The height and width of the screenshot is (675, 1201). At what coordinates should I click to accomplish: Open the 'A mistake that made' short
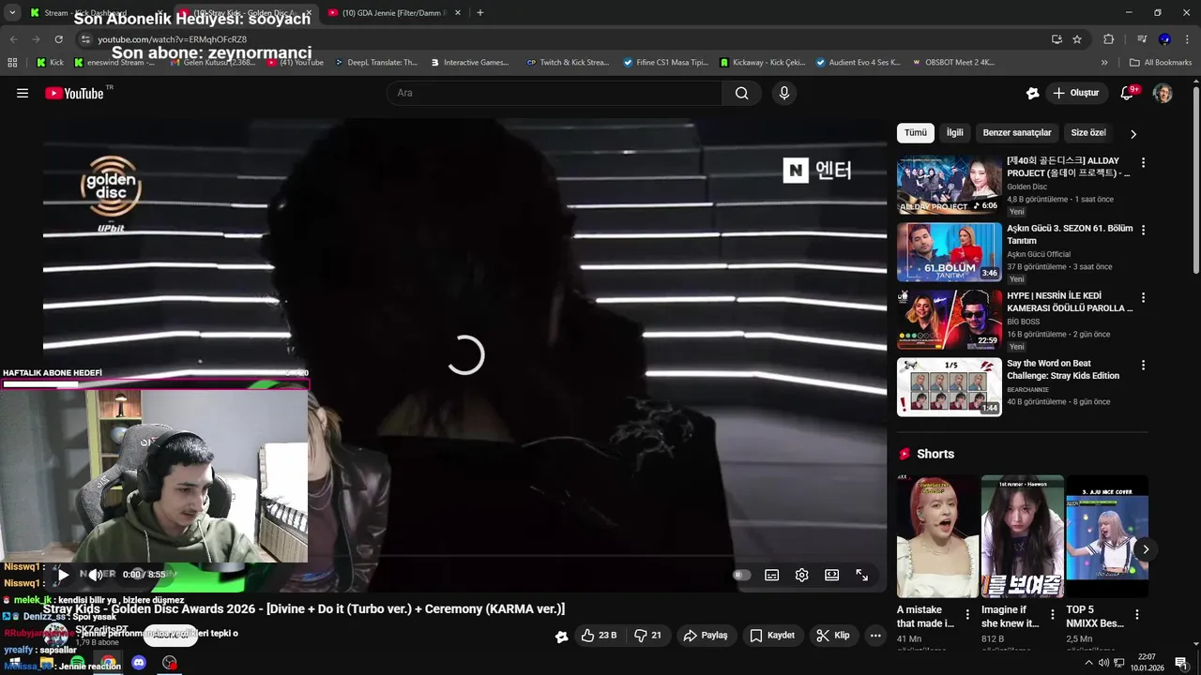click(938, 536)
